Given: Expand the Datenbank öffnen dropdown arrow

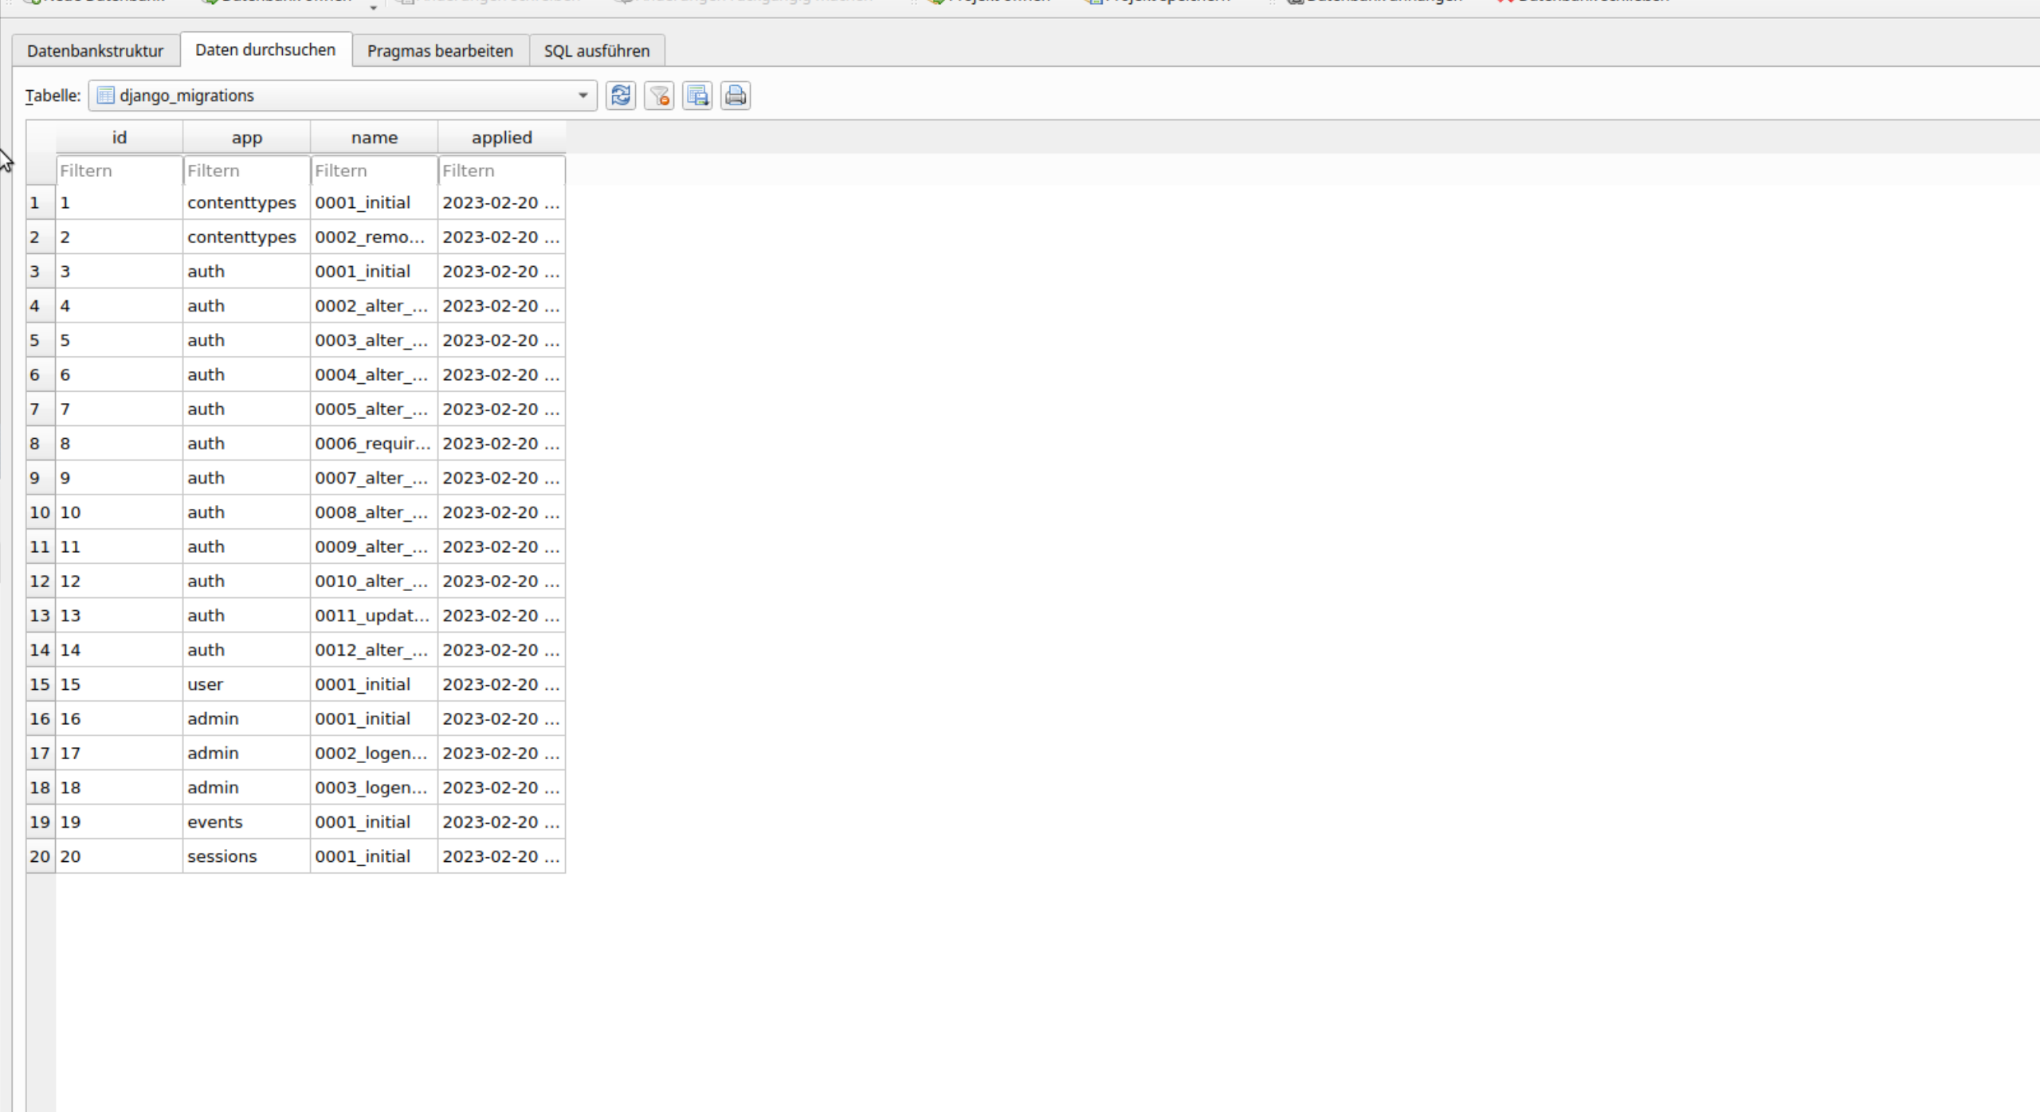Looking at the screenshot, I should click(372, 6).
